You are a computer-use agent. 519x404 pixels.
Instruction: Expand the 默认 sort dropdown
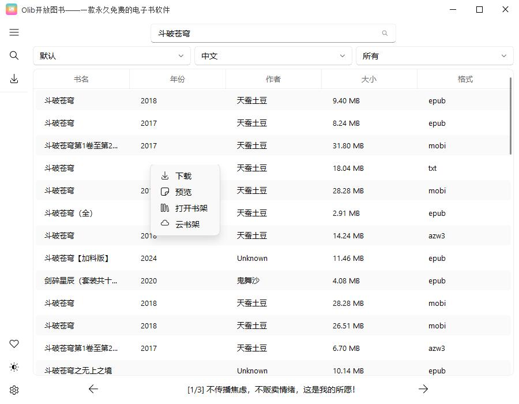coord(111,56)
